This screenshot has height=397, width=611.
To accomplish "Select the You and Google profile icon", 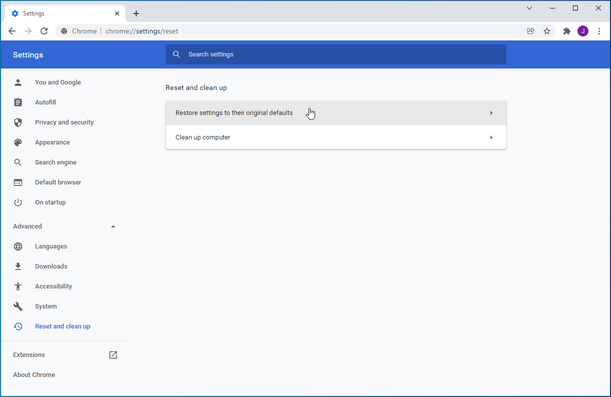I will [18, 82].
